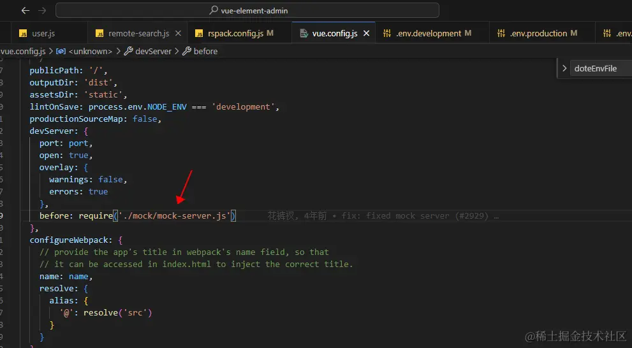The height and width of the screenshot is (348, 632).
Task: Close the vue.config.js tab
Action: click(367, 33)
